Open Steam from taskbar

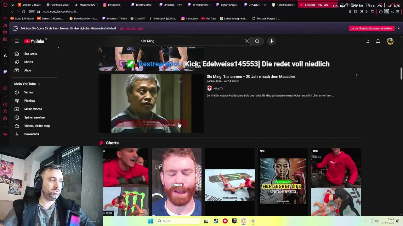click(x=216, y=221)
